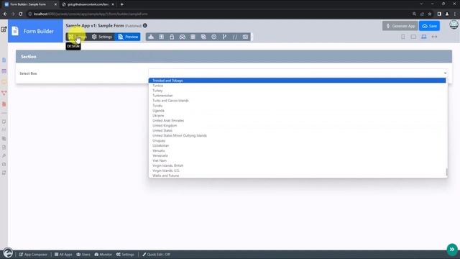Go back in the browser
The height and width of the screenshot is (259, 460).
[x=5, y=14]
